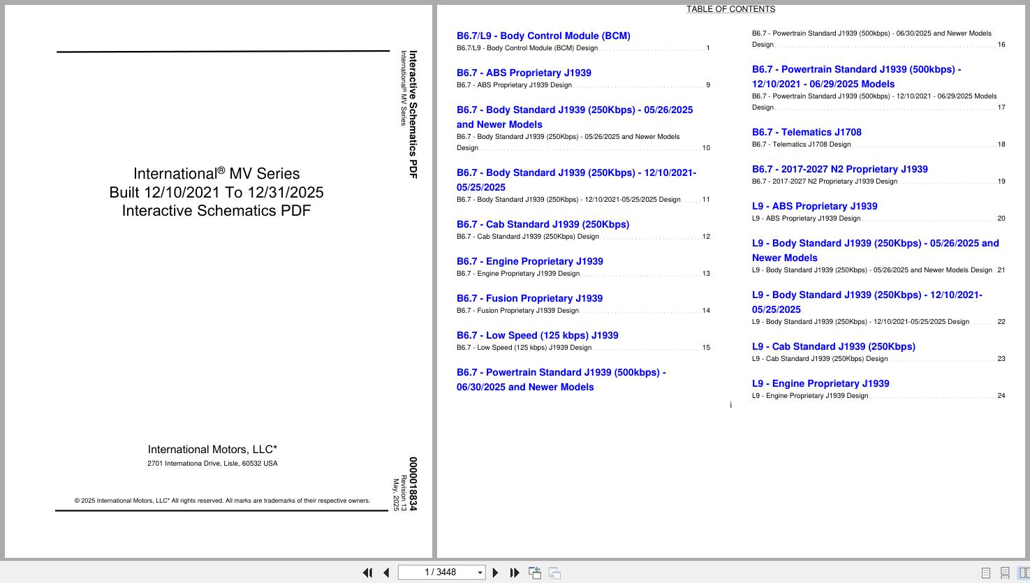Open B6.7 - ABS Proprietary J1939 link
The height and width of the screenshot is (583, 1030).
click(524, 73)
